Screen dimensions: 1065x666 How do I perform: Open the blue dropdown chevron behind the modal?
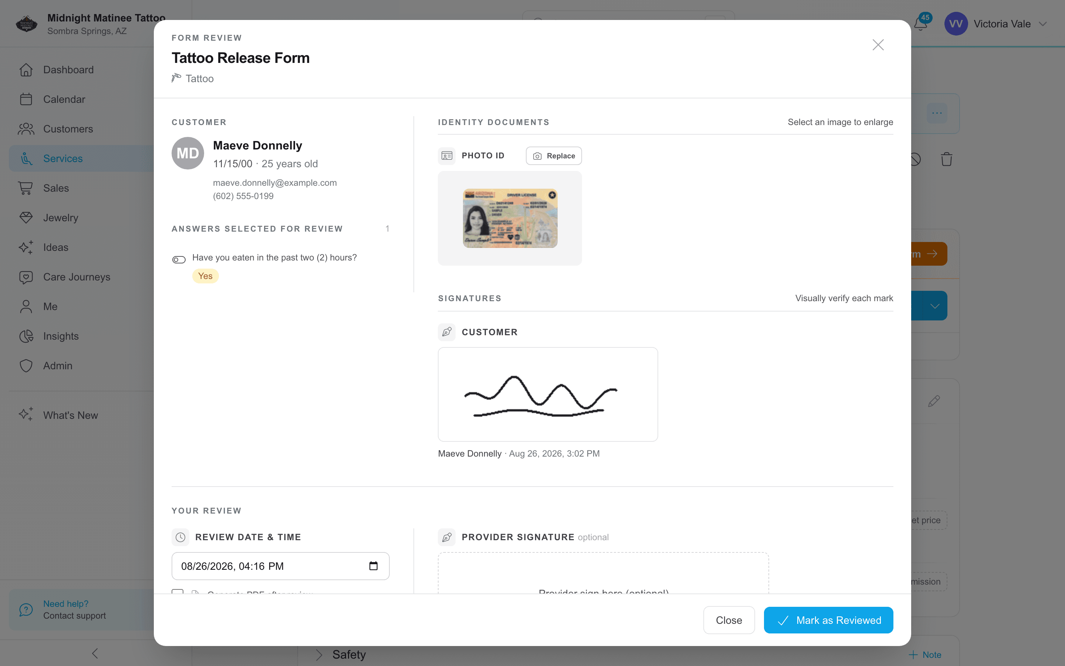pos(935,306)
